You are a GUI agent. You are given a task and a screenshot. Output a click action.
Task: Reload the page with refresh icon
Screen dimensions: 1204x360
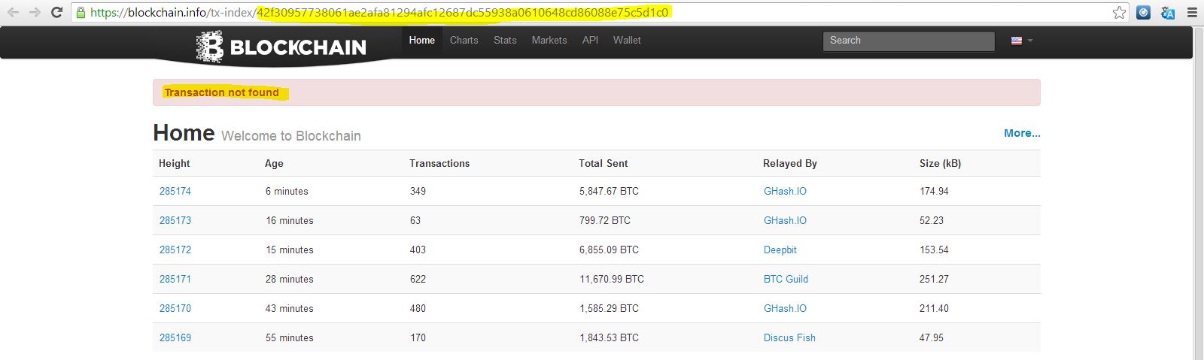pos(56,12)
